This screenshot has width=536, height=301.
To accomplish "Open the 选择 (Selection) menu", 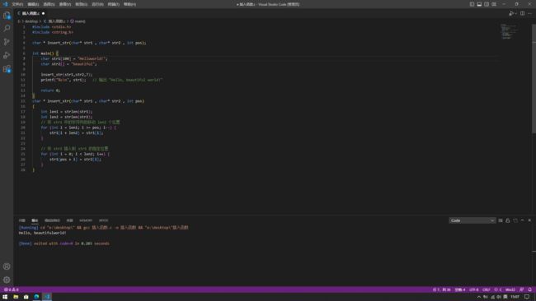I will point(49,4).
